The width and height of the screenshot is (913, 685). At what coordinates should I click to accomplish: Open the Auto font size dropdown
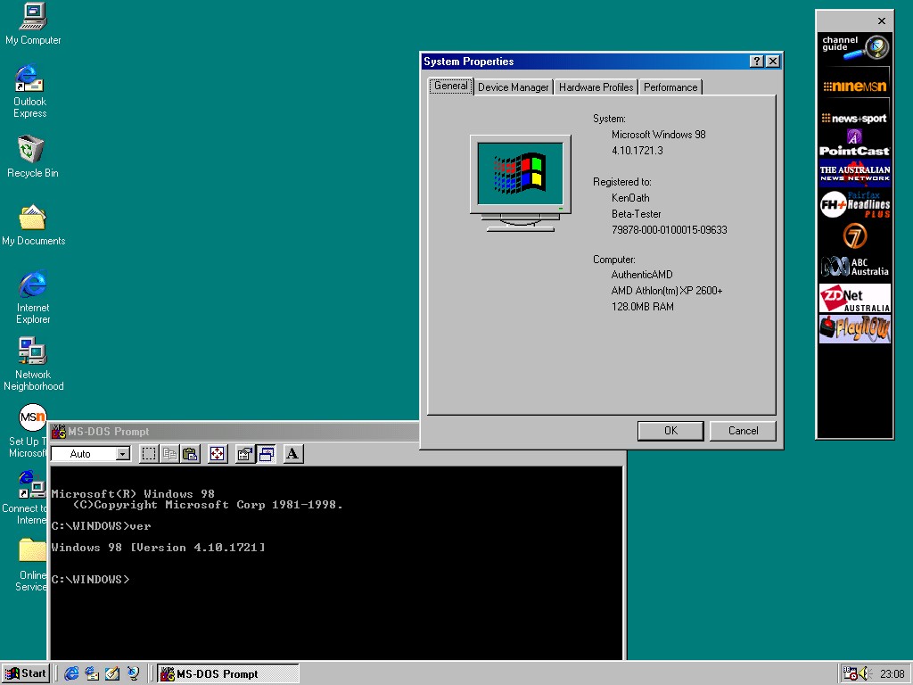tap(123, 454)
